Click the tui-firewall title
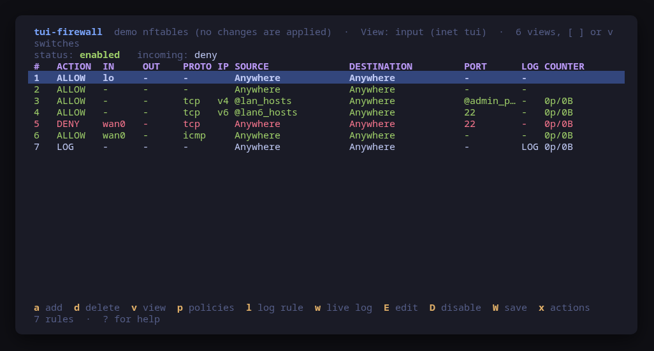Image resolution: width=654 pixels, height=351 pixels. tap(68, 32)
